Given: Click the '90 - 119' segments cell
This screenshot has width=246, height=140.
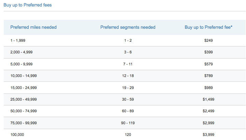Looking at the screenshot, I should click(128, 123).
